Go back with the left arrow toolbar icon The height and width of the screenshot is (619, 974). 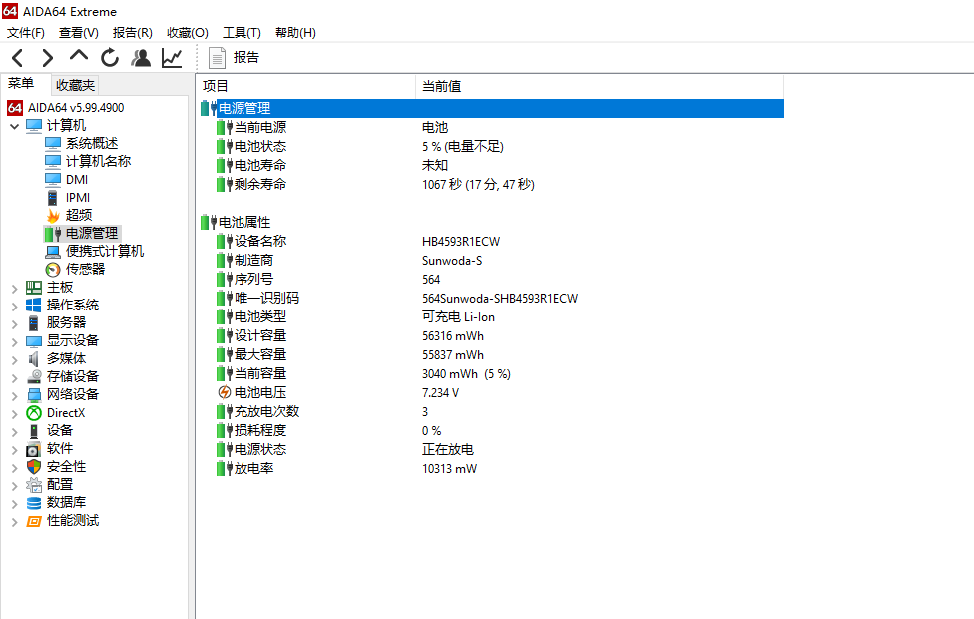[17, 58]
